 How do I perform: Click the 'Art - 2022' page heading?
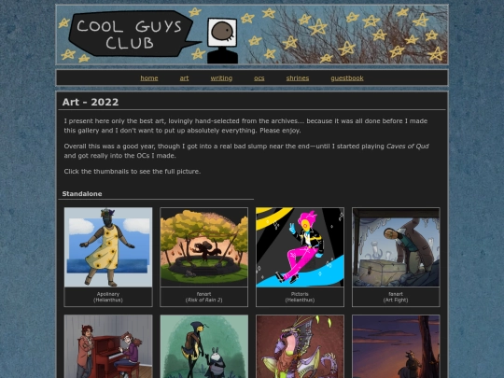[x=91, y=102]
